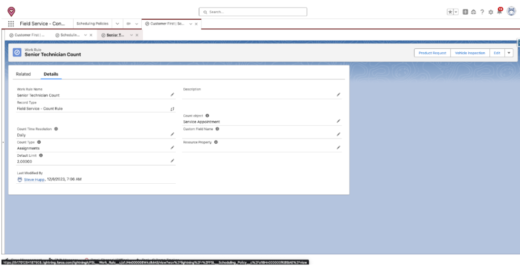Click the Vehicle Inspection button

(x=470, y=53)
